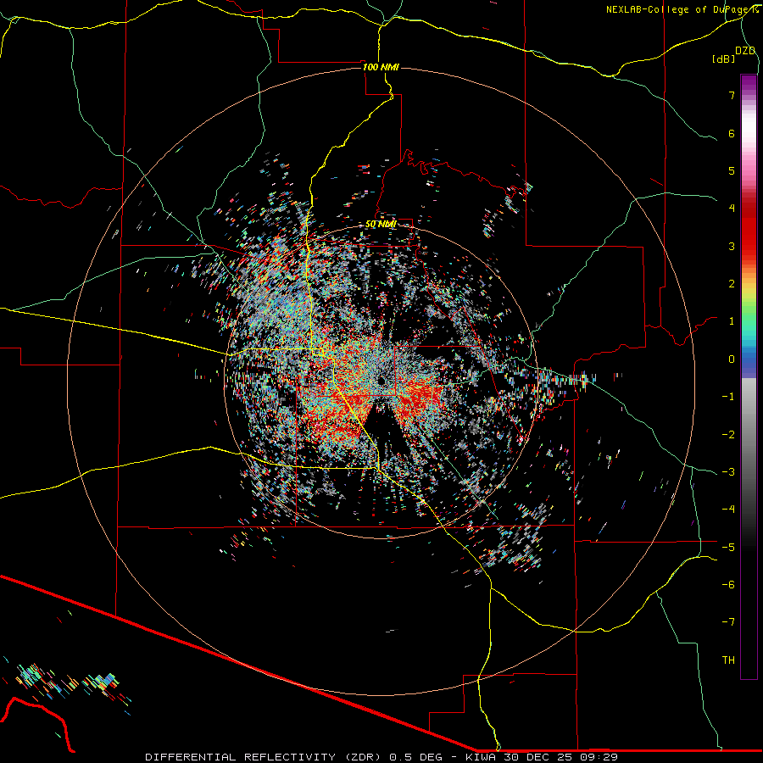Click the TH threshold label on the scale
The image size is (763, 763).
click(728, 660)
